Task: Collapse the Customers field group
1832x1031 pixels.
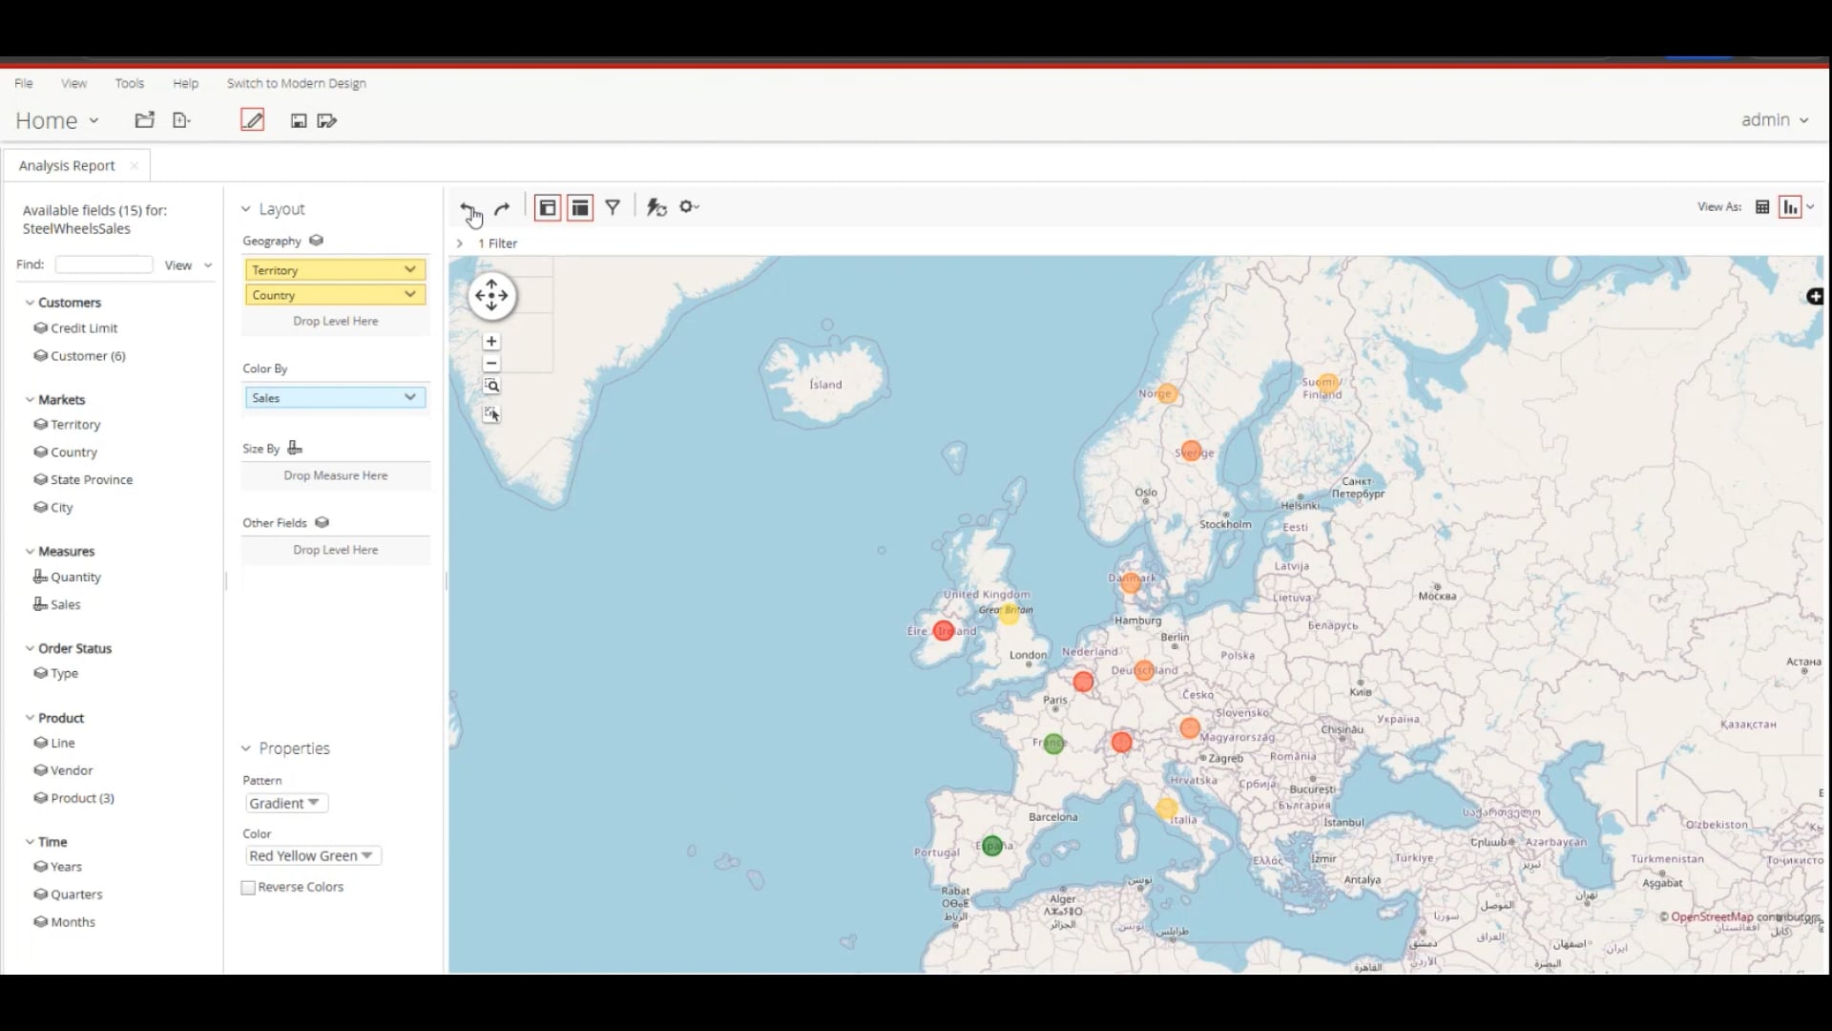Action: [30, 303]
